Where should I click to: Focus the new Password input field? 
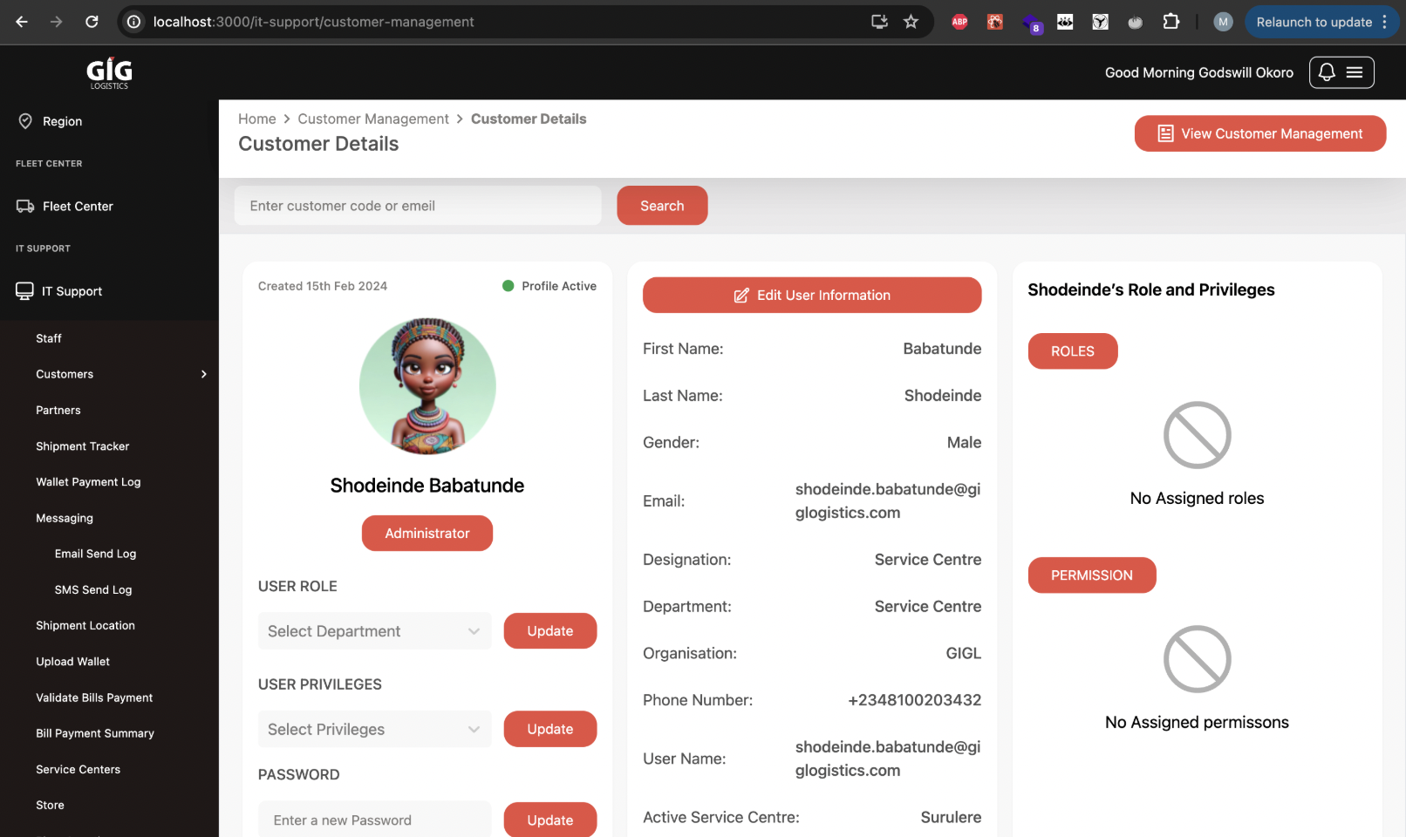[x=374, y=820]
